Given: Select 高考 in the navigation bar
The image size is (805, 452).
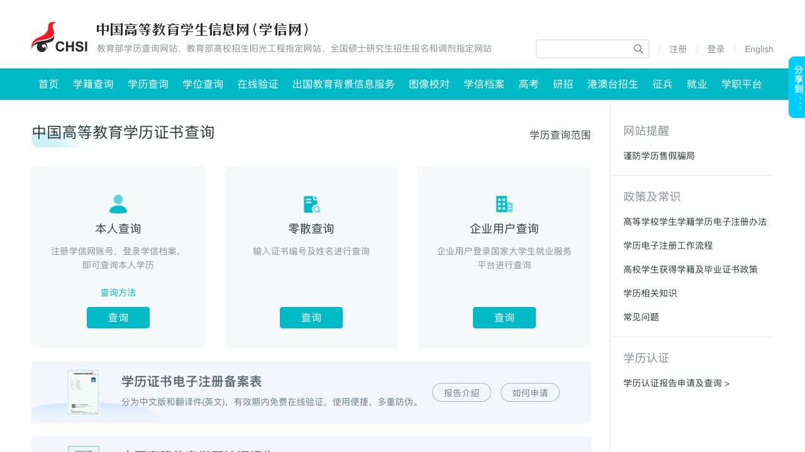Looking at the screenshot, I should pos(529,84).
